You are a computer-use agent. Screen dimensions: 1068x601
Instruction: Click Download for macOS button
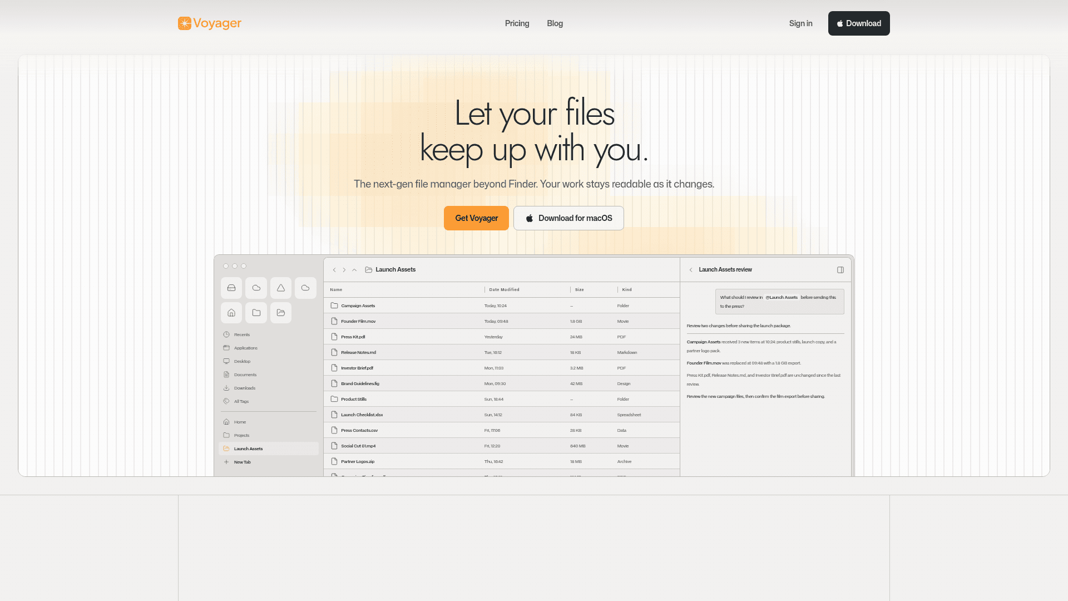click(568, 218)
